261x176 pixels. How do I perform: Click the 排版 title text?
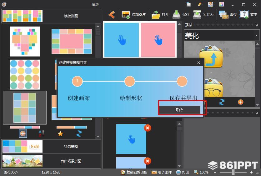point(95,5)
